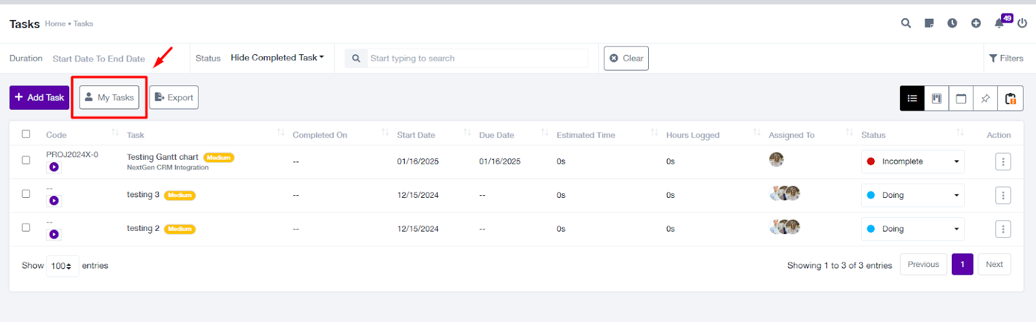Click My Tasks button
The image size is (1036, 322).
(109, 98)
